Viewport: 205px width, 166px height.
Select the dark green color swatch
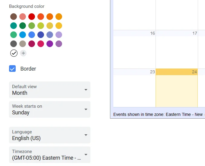pyautogui.click(x=23, y=26)
